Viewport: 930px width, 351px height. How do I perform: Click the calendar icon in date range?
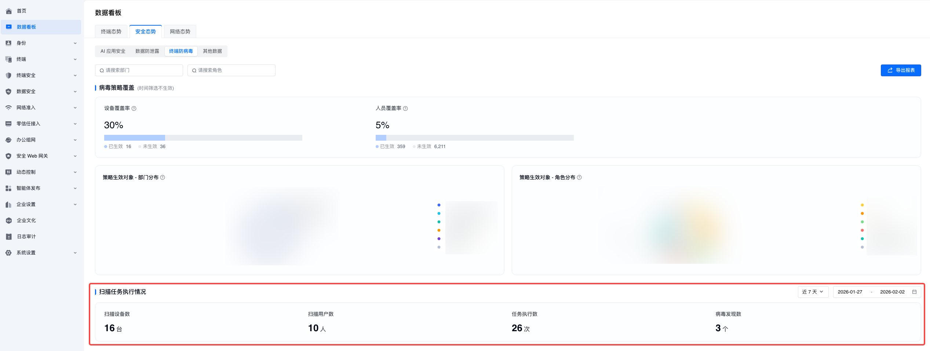click(x=914, y=292)
